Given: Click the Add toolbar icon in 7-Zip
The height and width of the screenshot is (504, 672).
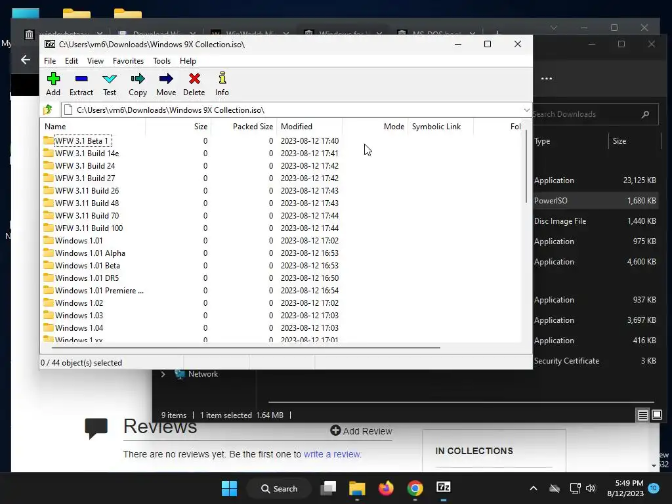Looking at the screenshot, I should (53, 84).
